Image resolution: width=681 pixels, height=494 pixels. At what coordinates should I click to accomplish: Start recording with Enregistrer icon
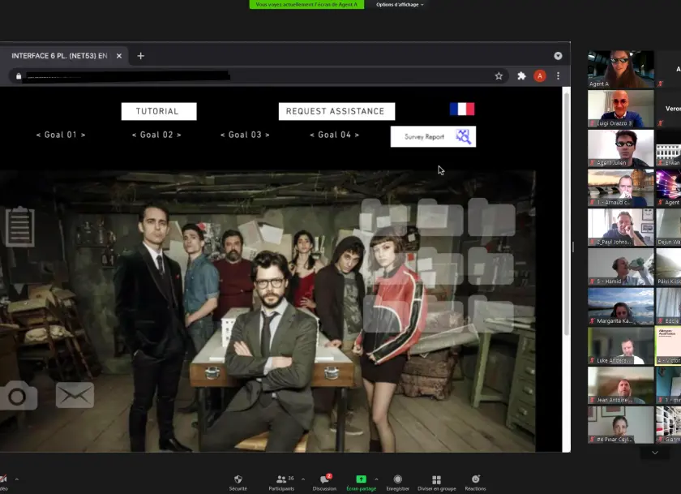(397, 479)
